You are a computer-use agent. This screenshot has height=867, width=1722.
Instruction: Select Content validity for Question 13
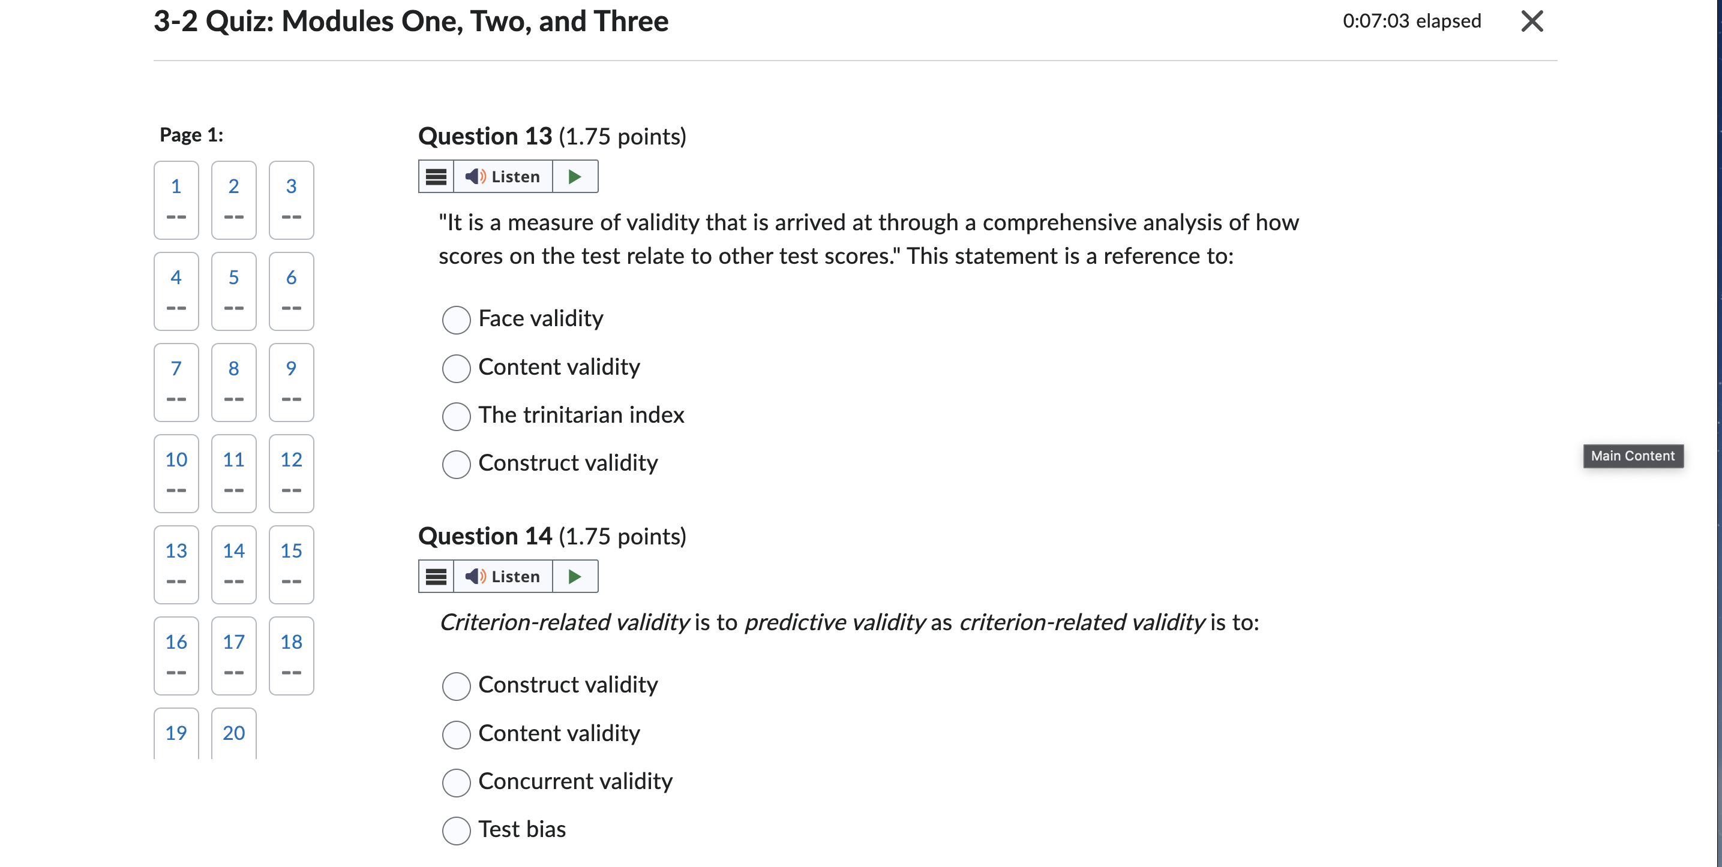(x=457, y=368)
